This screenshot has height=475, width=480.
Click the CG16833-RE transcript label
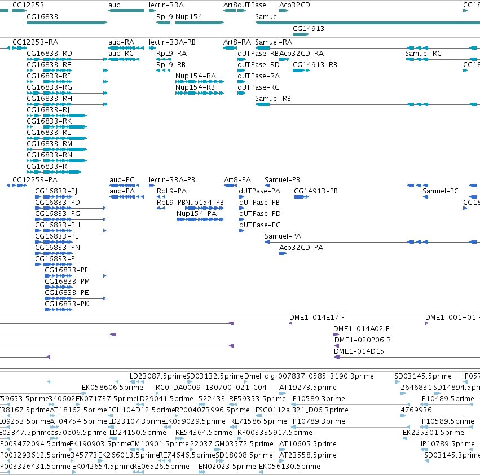(x=49, y=65)
